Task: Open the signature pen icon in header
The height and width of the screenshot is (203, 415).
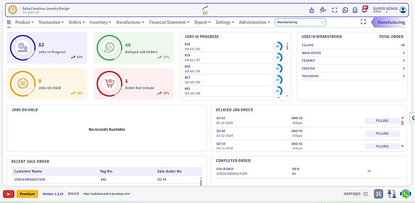Action: [x=323, y=10]
